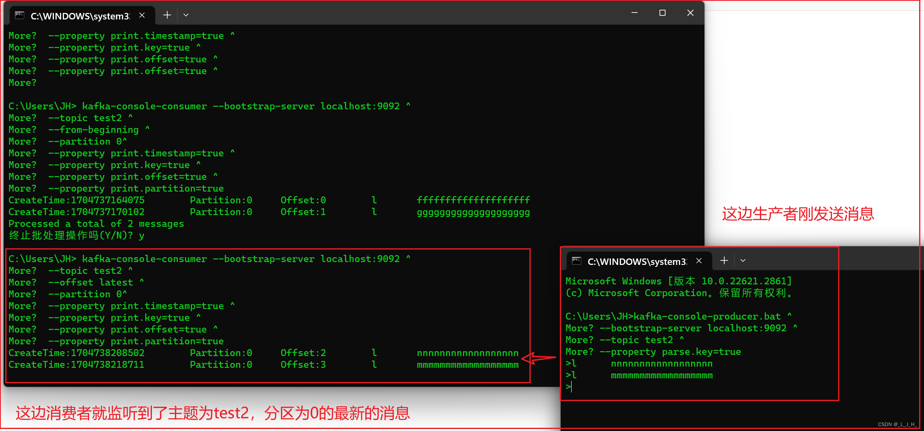Close the consumer terminal window

coord(691,13)
